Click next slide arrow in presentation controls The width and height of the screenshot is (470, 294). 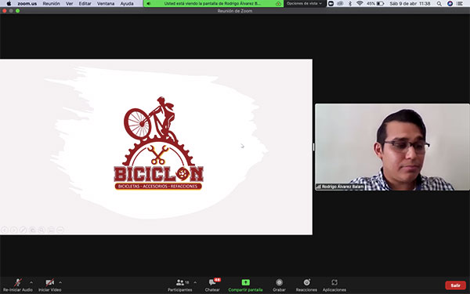click(13, 230)
